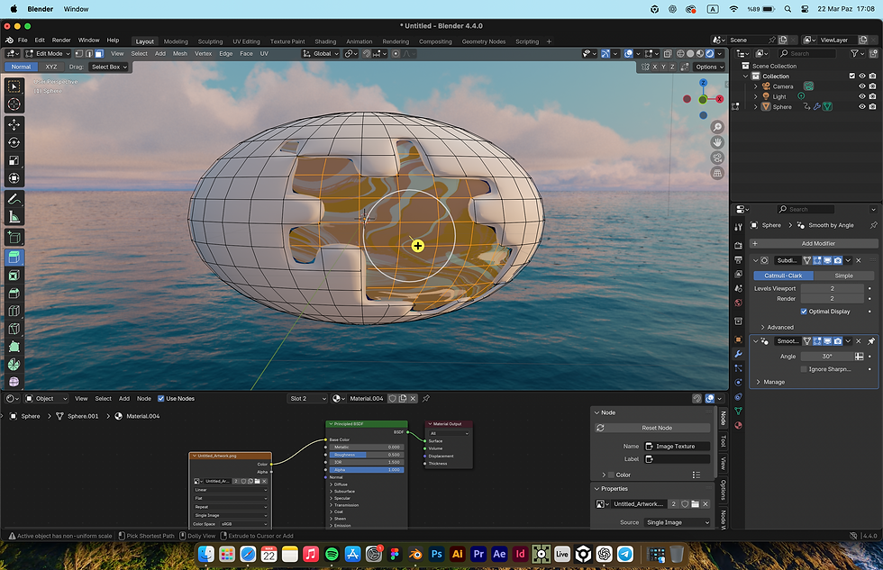Uncheck Use Nodes in node editor

tap(160, 398)
